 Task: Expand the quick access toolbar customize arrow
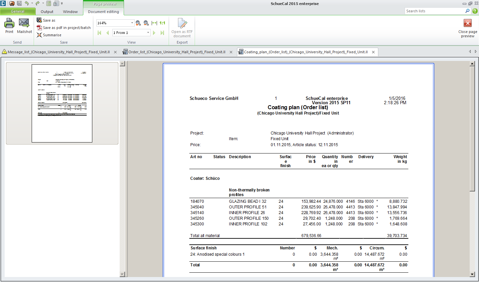(x=62, y=3)
